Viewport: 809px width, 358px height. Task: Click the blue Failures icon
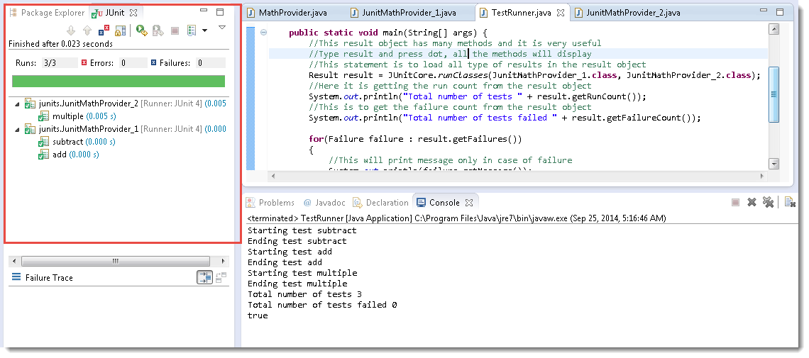click(x=154, y=63)
